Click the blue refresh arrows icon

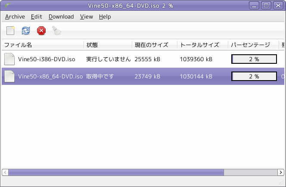tap(26, 31)
